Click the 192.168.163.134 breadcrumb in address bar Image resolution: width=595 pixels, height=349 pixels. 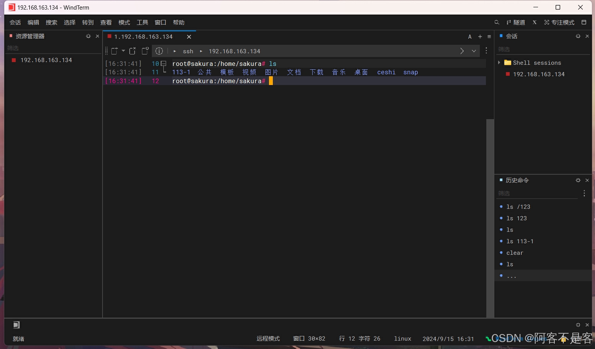(235, 51)
